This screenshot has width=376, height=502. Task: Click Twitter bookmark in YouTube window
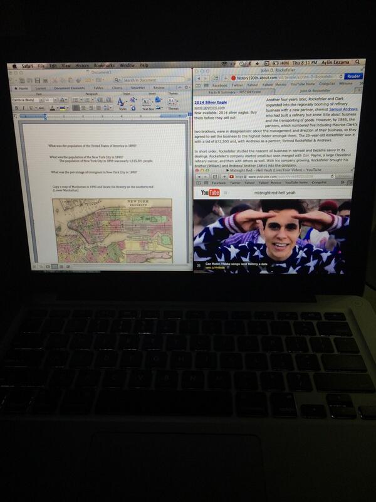(x=235, y=183)
